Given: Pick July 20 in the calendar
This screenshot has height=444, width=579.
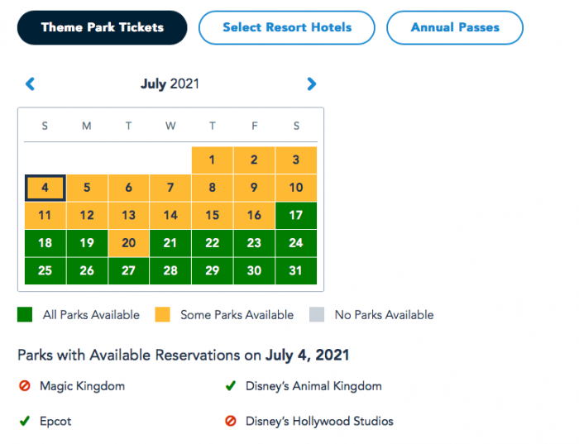Looking at the screenshot, I should pos(128,243).
